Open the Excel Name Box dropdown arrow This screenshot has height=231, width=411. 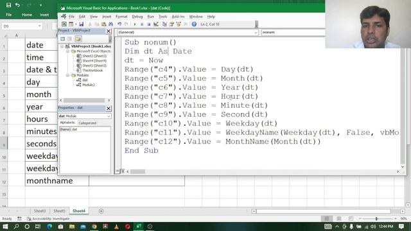(40, 26)
